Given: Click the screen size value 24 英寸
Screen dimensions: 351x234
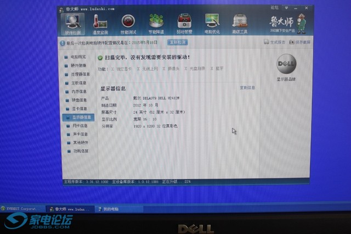Looking at the screenshot, I should [159, 112].
